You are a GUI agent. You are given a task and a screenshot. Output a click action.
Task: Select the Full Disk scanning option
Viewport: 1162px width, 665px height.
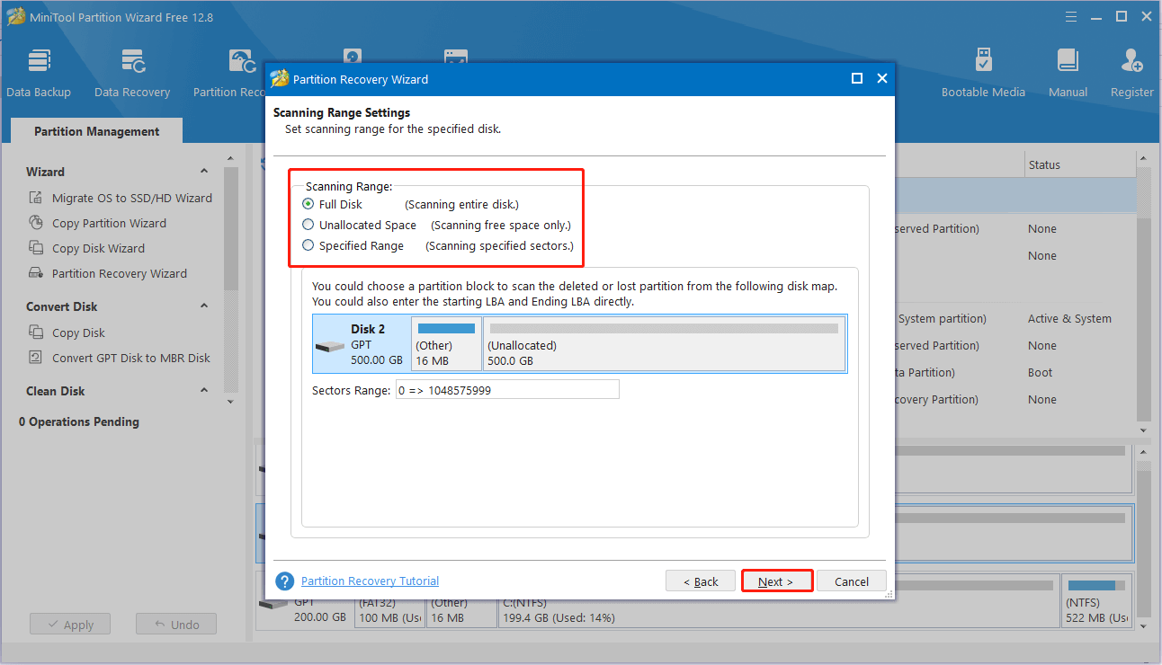tap(307, 204)
